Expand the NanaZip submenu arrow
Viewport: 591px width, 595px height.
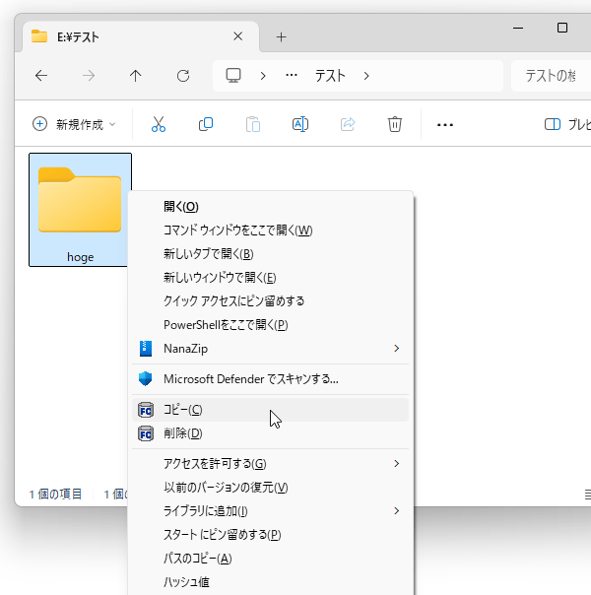[396, 349]
